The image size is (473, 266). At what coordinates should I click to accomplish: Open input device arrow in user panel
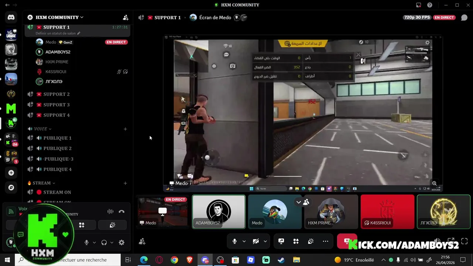94,242
